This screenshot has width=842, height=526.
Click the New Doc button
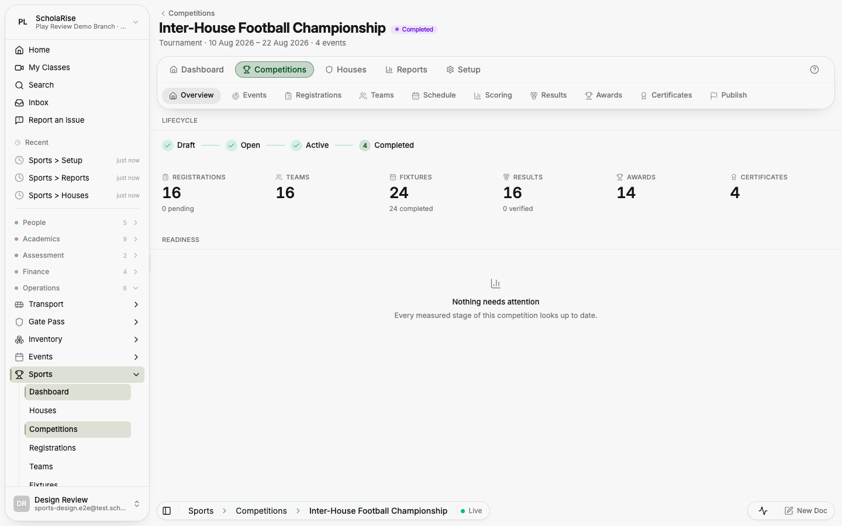click(x=806, y=511)
